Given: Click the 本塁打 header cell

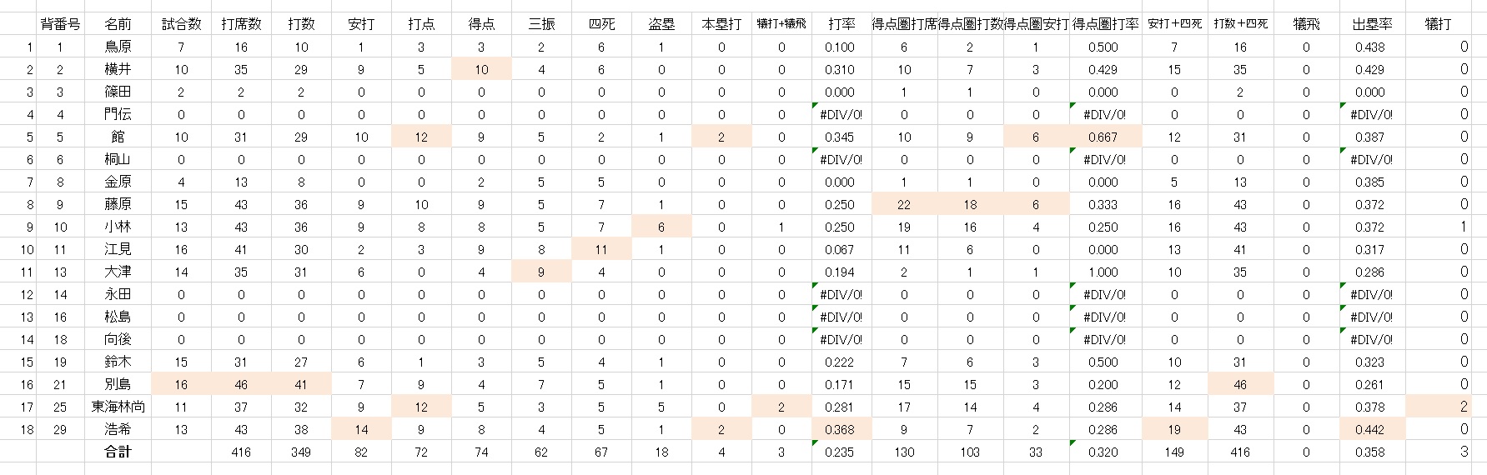Looking at the screenshot, I should (x=721, y=24).
